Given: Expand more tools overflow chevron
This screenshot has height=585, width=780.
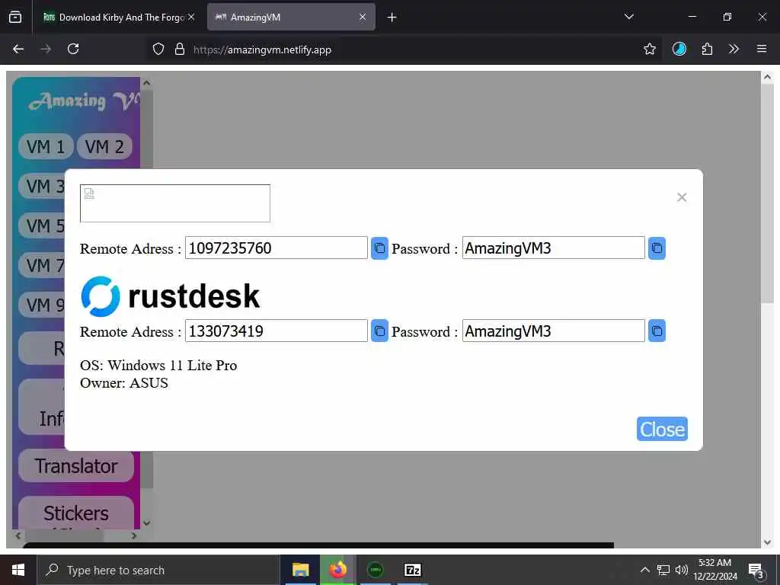Looking at the screenshot, I should point(734,49).
